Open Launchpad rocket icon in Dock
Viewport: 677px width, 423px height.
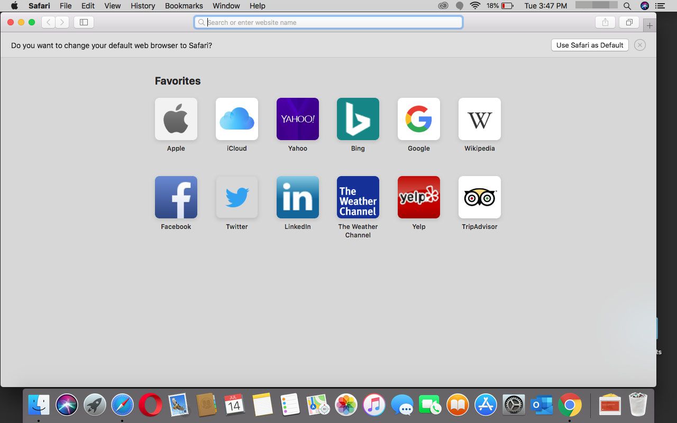(95, 406)
